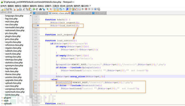The height and width of the screenshot is (106, 185).
Task: Click the New file toolbar icon
Action: pyautogui.click(x=2, y=9)
